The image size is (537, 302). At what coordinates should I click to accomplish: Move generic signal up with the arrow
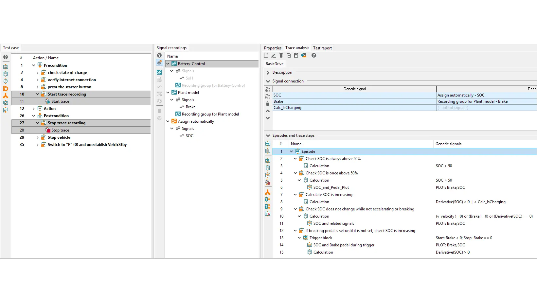tap(268, 111)
